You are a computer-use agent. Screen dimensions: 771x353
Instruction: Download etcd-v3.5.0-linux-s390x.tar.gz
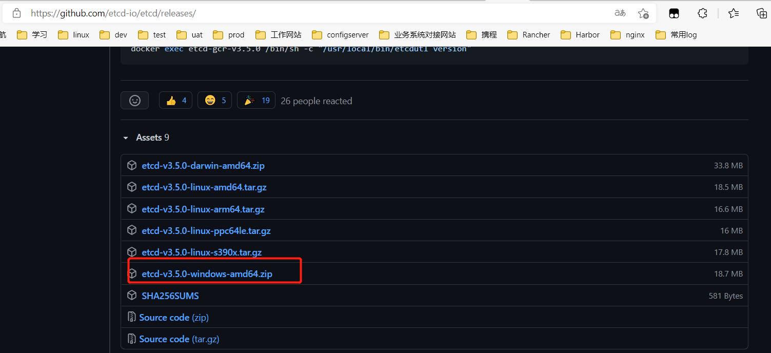[202, 252]
